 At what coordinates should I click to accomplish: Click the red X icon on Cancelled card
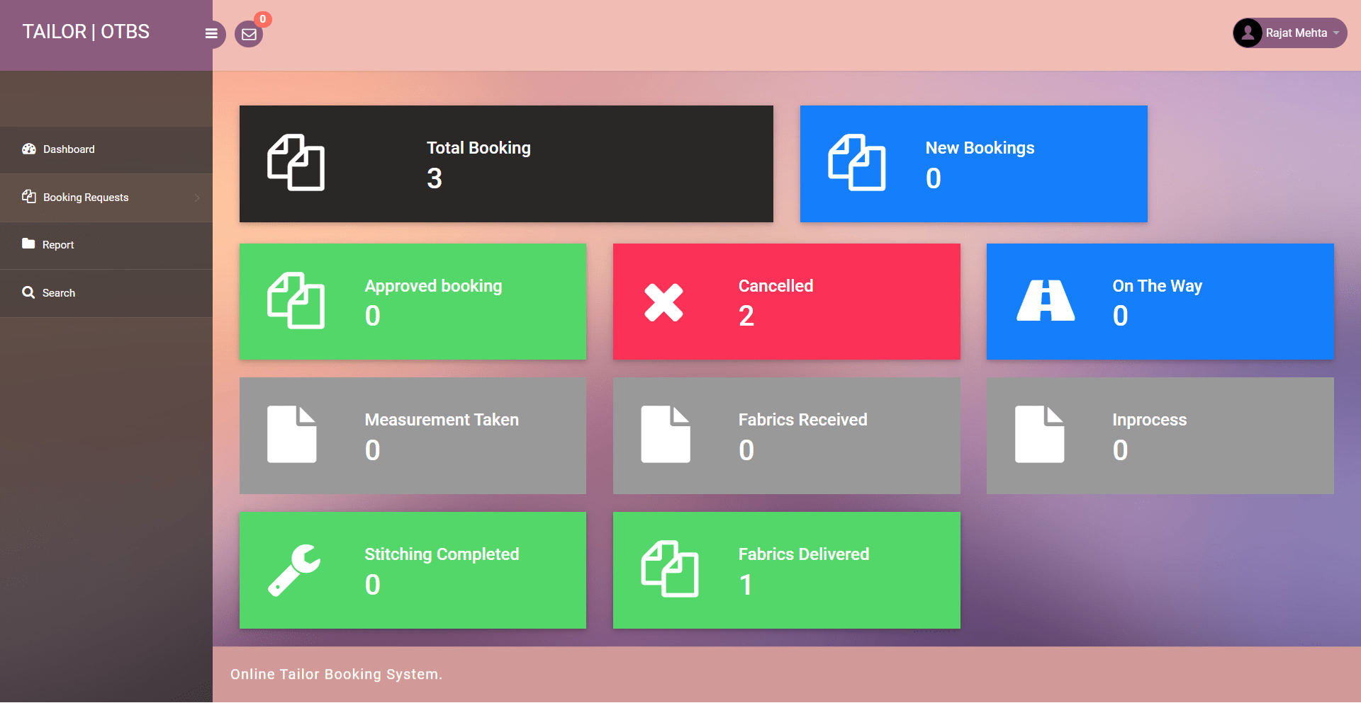pos(664,301)
